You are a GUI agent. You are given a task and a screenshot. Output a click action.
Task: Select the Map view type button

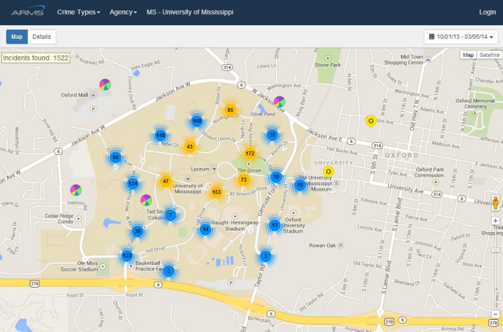click(x=468, y=55)
